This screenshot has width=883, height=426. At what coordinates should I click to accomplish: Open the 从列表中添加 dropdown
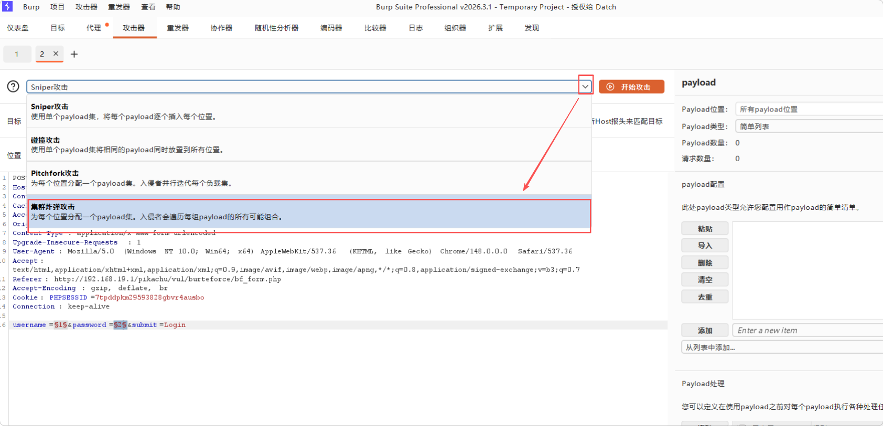[782, 347]
